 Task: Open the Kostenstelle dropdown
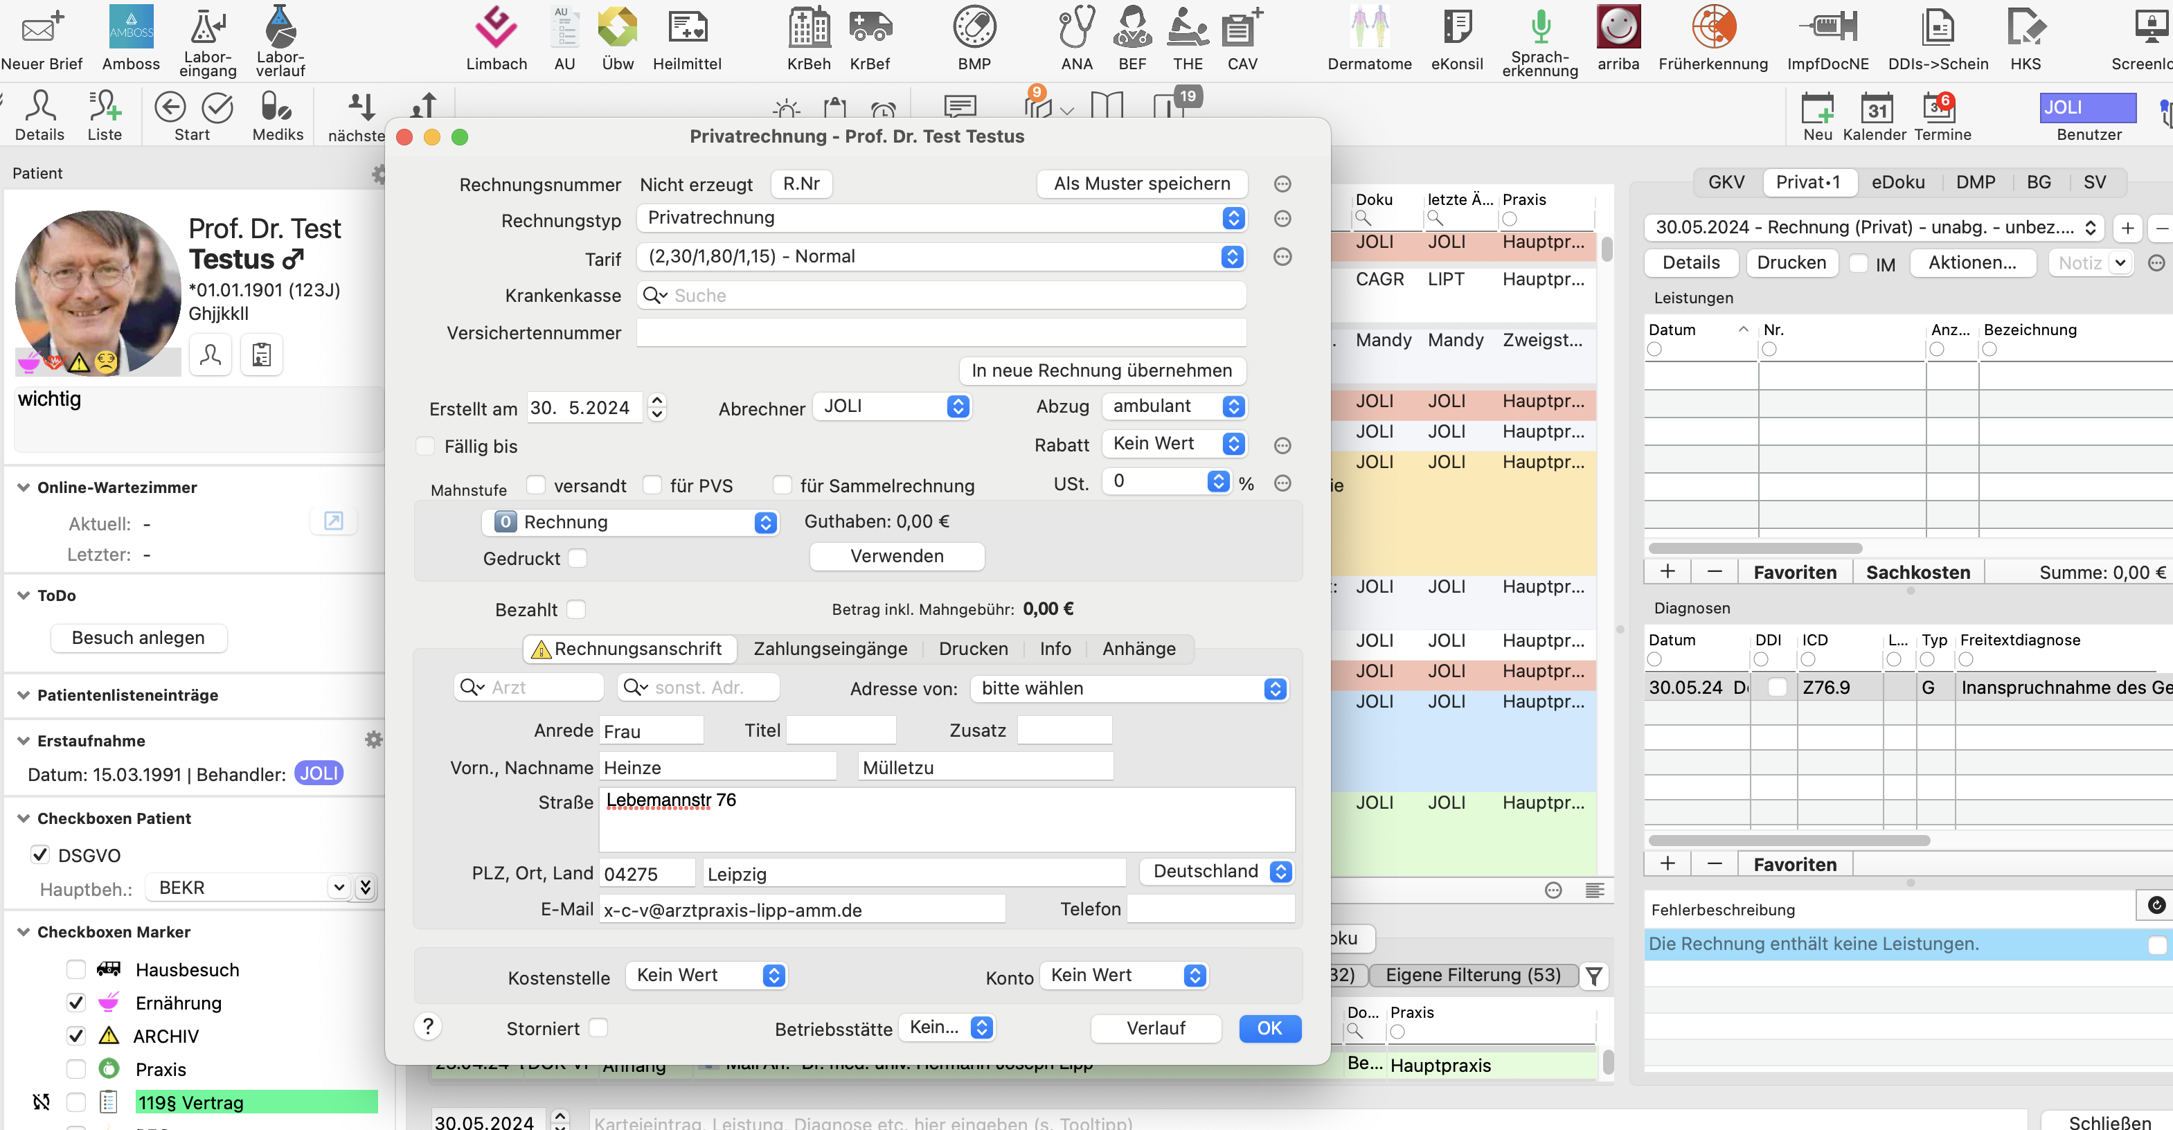pos(706,976)
